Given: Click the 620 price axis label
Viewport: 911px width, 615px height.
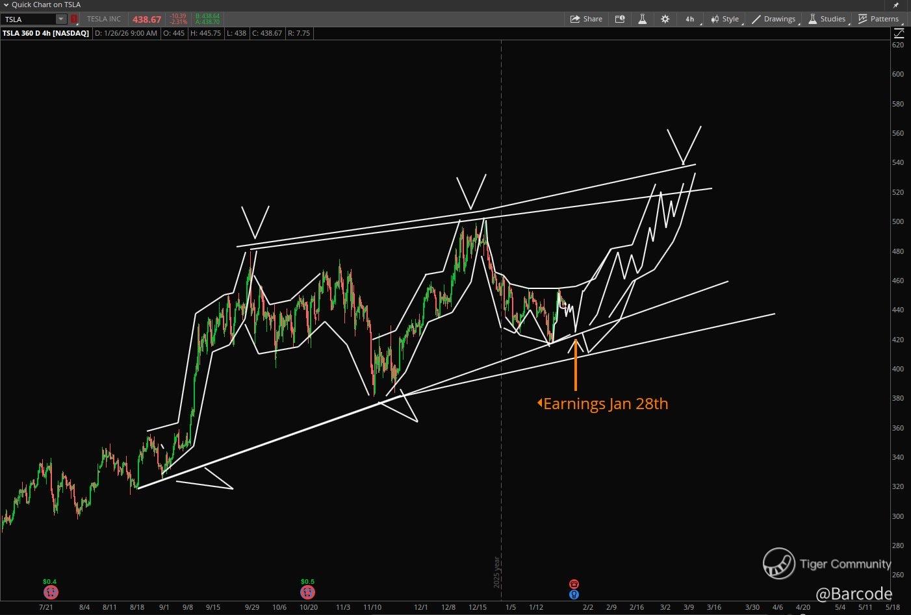Looking at the screenshot, I should coord(898,45).
